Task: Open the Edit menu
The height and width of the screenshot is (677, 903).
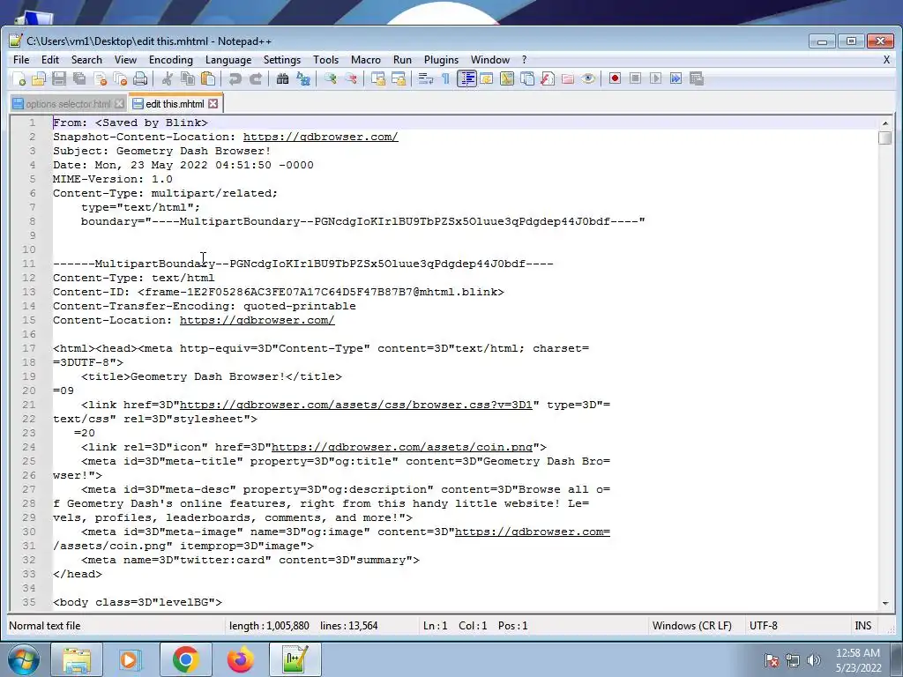Action: coord(50,60)
